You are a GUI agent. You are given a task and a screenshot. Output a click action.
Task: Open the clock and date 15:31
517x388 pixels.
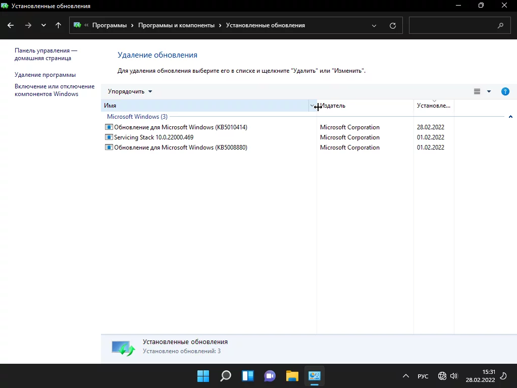pos(481,376)
